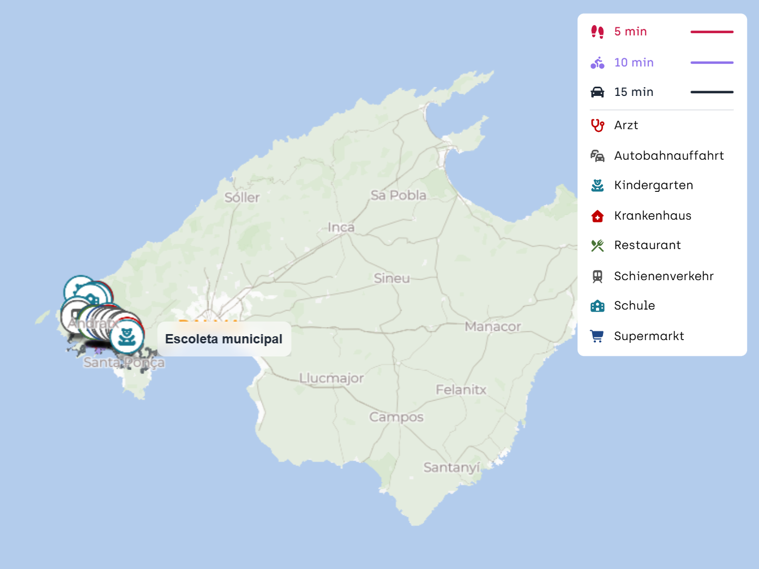Click the red Krankenhaus hospital icon
The height and width of the screenshot is (569, 759).
pyautogui.click(x=597, y=216)
